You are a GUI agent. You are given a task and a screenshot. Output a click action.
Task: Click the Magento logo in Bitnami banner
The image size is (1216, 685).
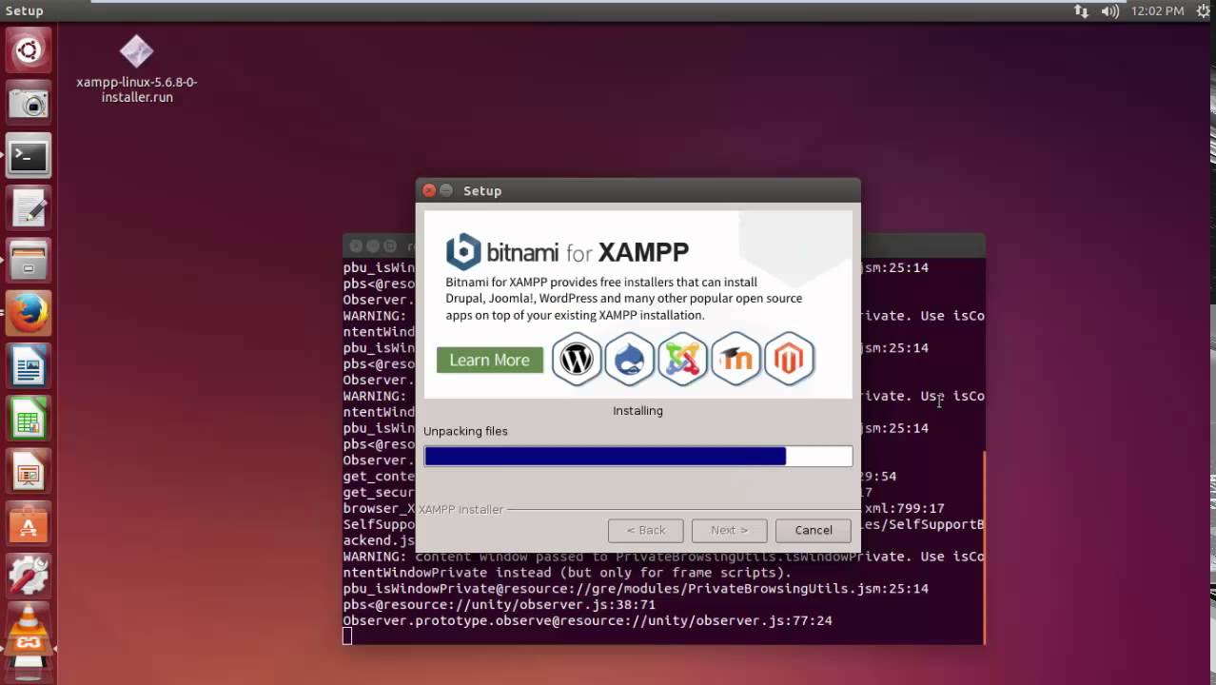click(790, 359)
